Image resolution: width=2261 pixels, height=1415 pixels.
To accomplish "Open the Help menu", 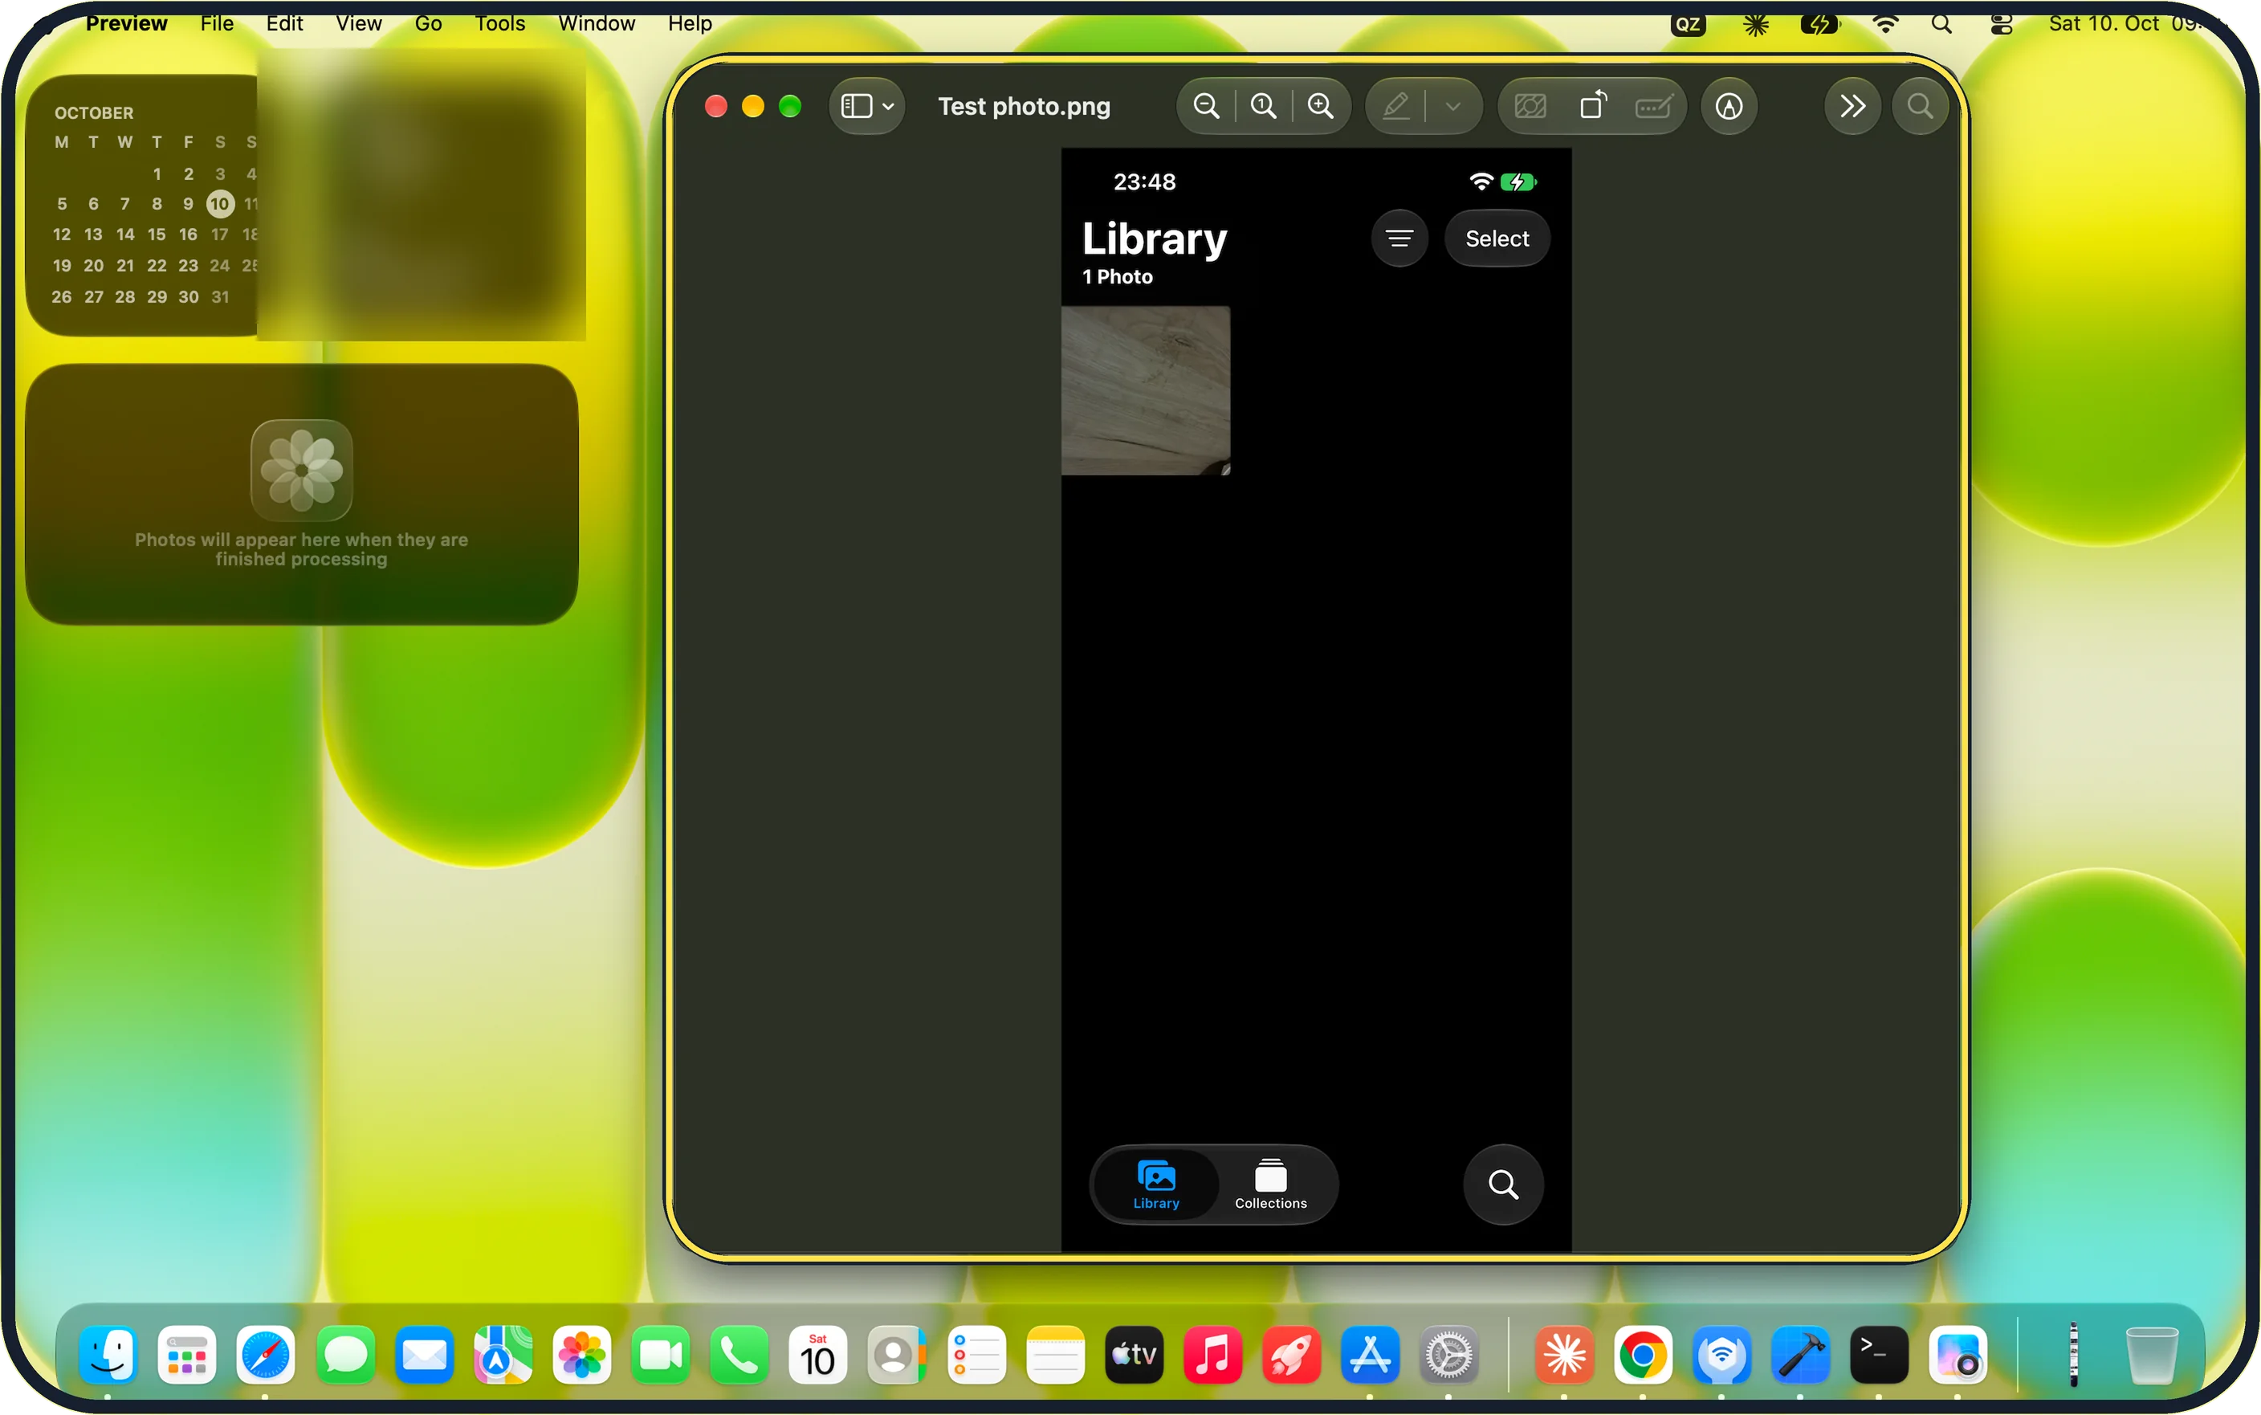I will (x=690, y=23).
